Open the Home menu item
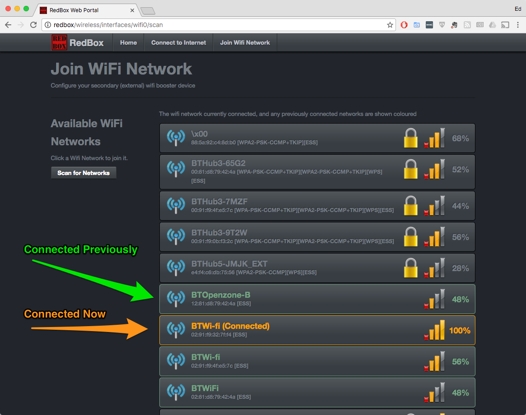Screen dimensions: 526x415 pyautogui.click(x=129, y=42)
